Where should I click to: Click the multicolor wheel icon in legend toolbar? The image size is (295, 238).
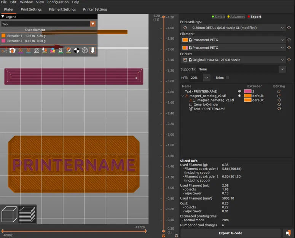[53, 50]
